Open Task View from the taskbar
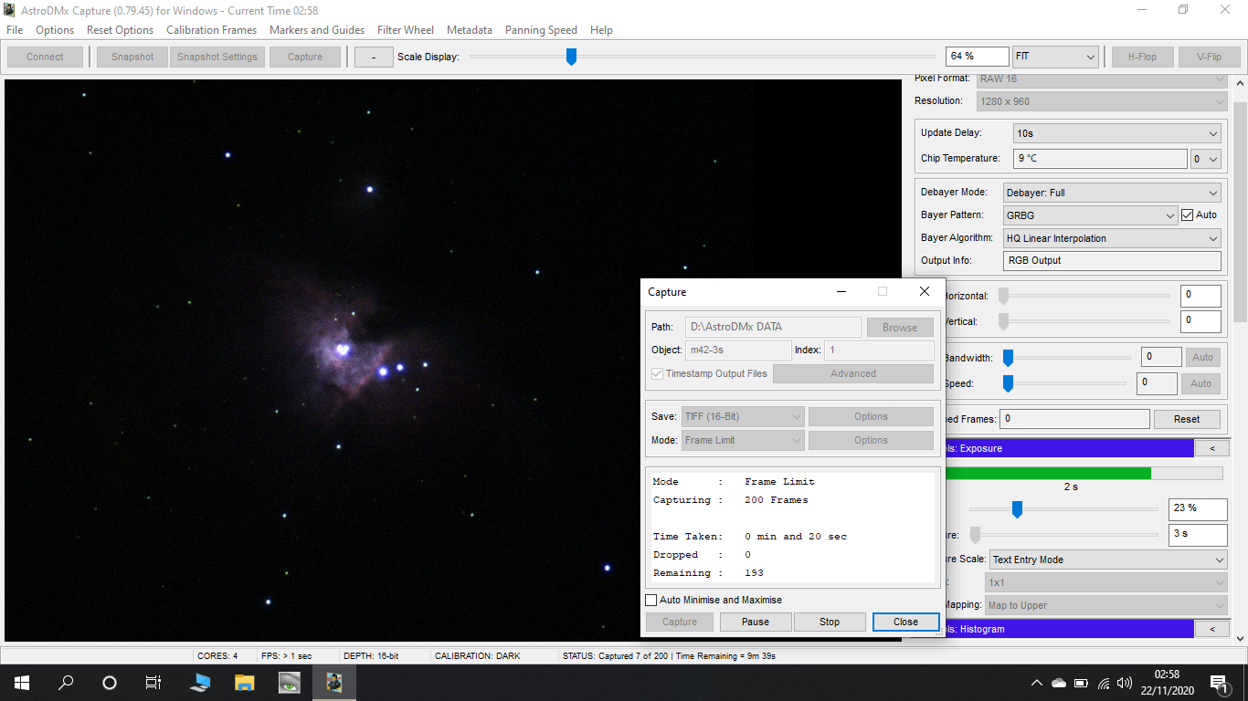The height and width of the screenshot is (701, 1248). [153, 682]
